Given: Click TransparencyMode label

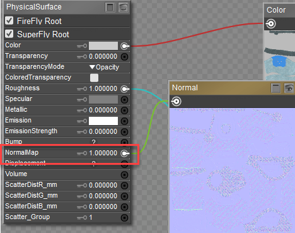Looking at the screenshot, I should pyautogui.click(x=35, y=66).
